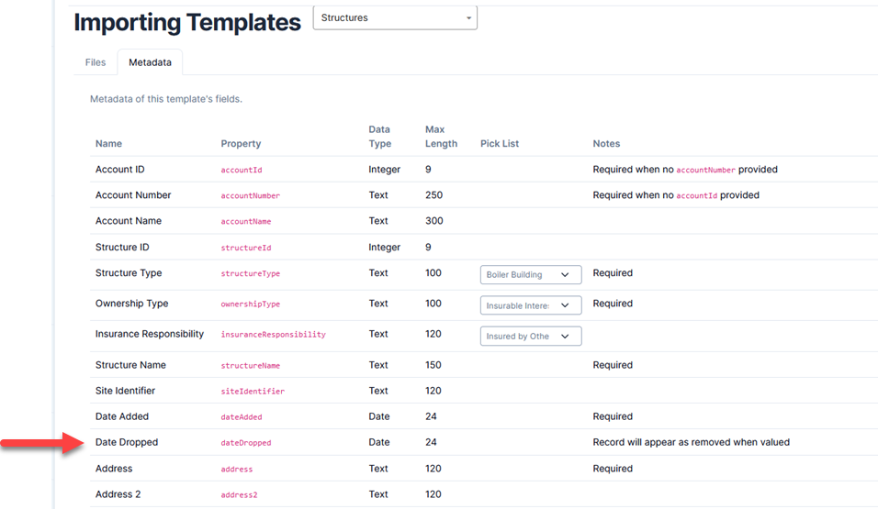The width and height of the screenshot is (878, 509).
Task: Click the insuranceResponsibility property code
Action: [x=273, y=335]
